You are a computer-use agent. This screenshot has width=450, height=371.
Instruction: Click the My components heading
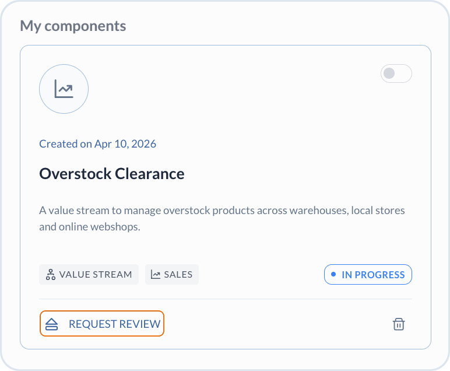tap(73, 26)
